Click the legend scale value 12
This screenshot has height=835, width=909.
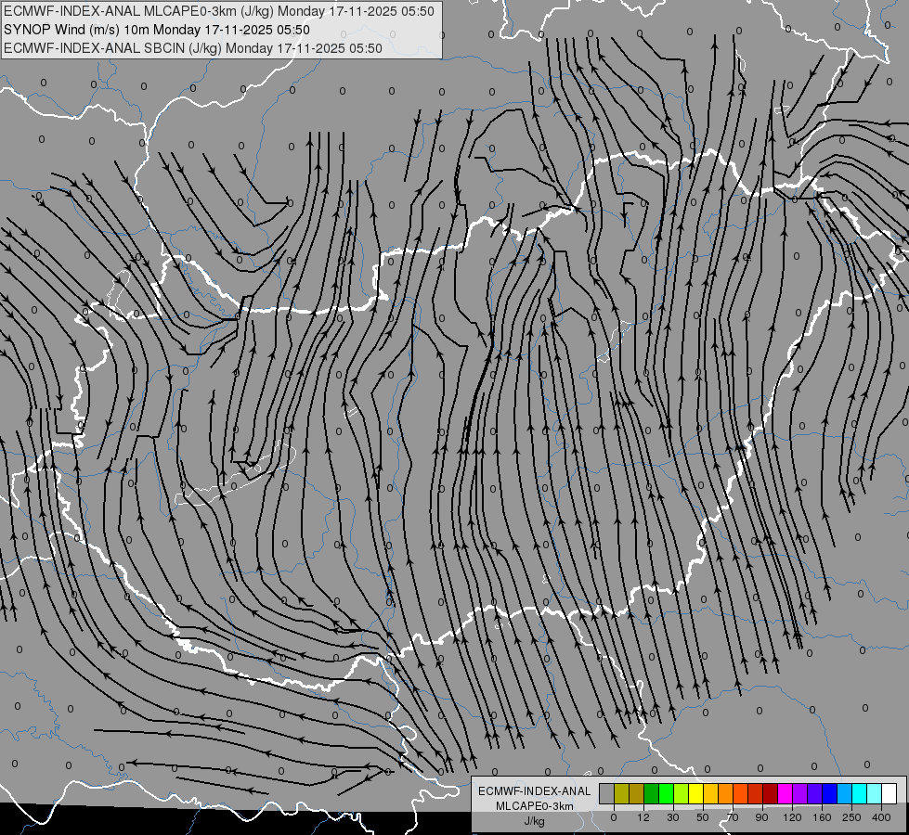tap(643, 817)
